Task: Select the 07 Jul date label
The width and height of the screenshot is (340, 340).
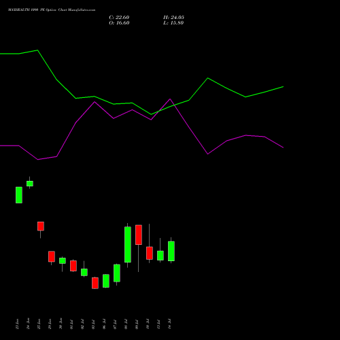Action: [116, 324]
